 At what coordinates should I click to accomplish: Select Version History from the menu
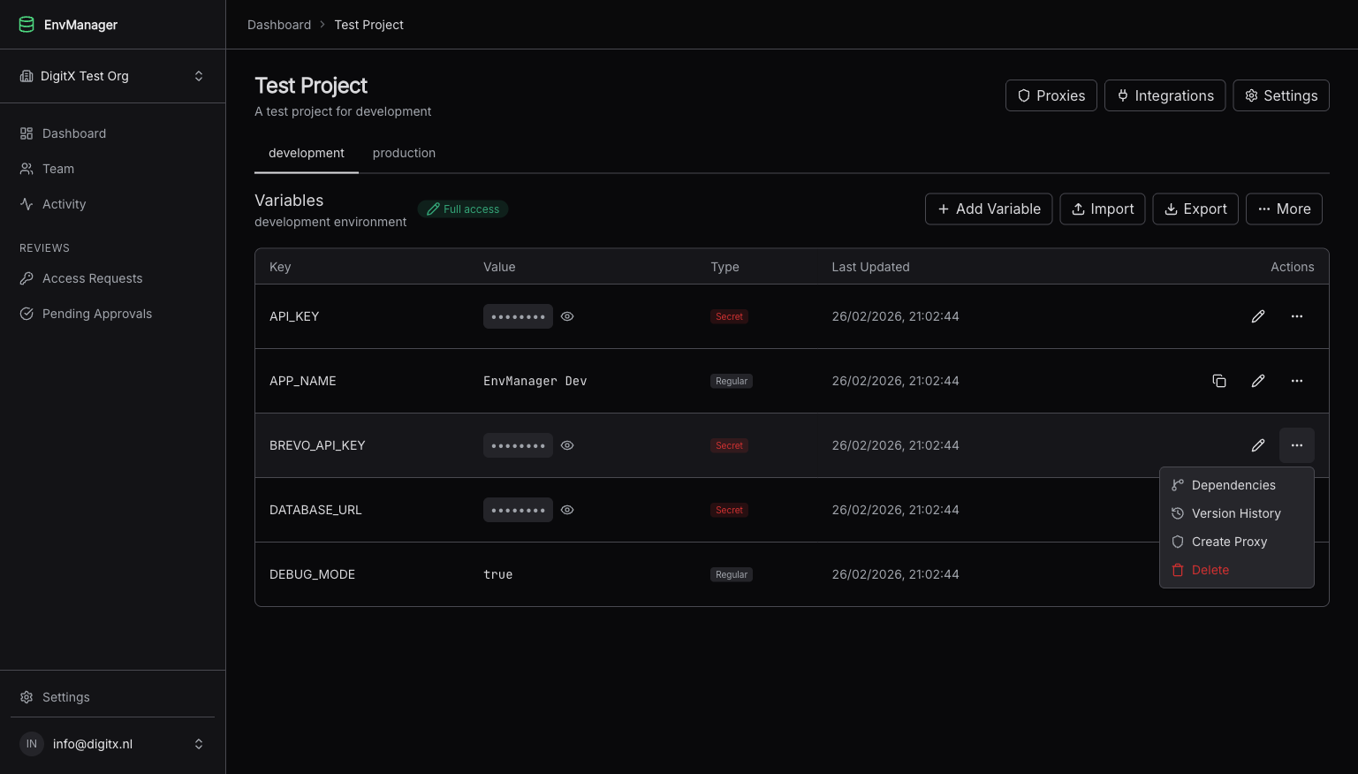pyautogui.click(x=1237, y=513)
